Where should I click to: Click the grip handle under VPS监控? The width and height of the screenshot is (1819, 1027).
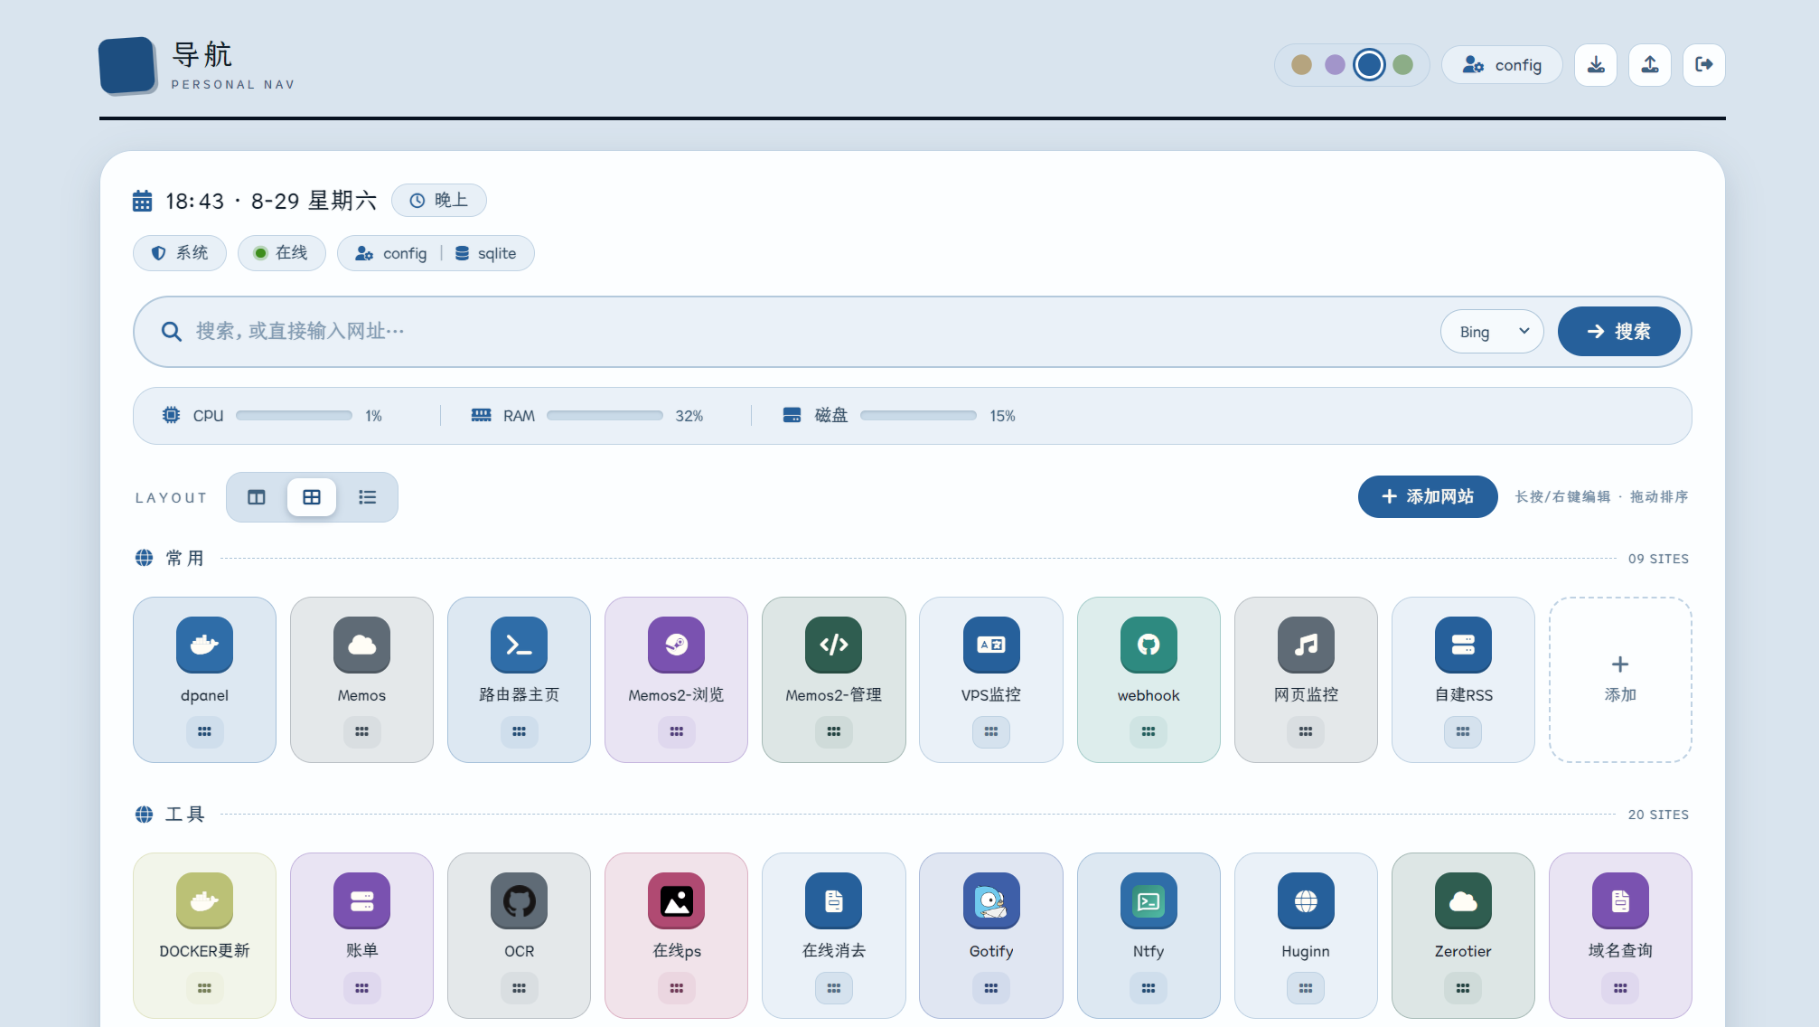991,731
